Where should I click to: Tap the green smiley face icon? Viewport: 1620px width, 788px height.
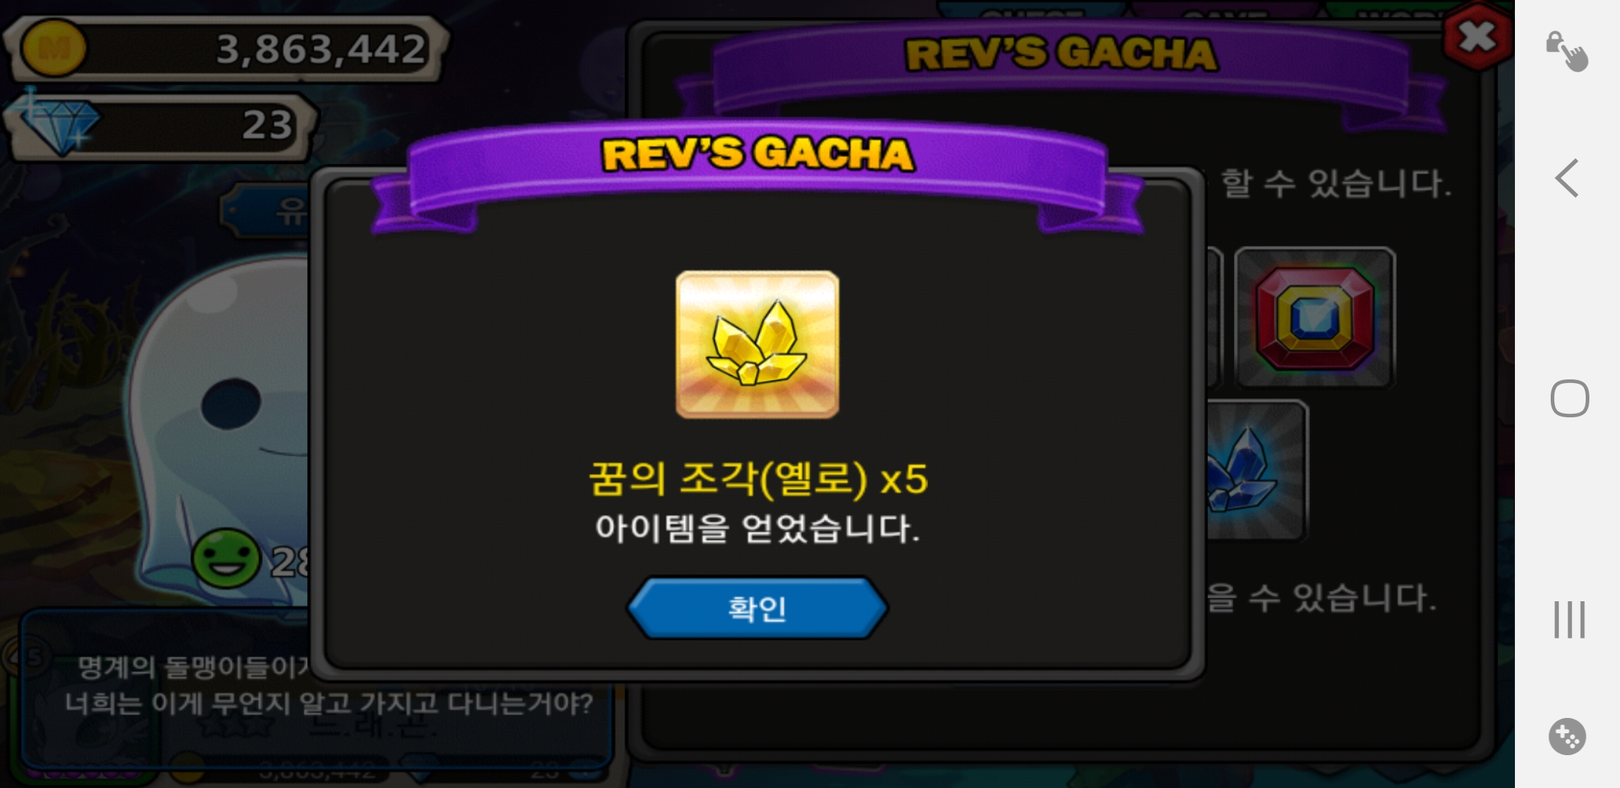tap(226, 559)
